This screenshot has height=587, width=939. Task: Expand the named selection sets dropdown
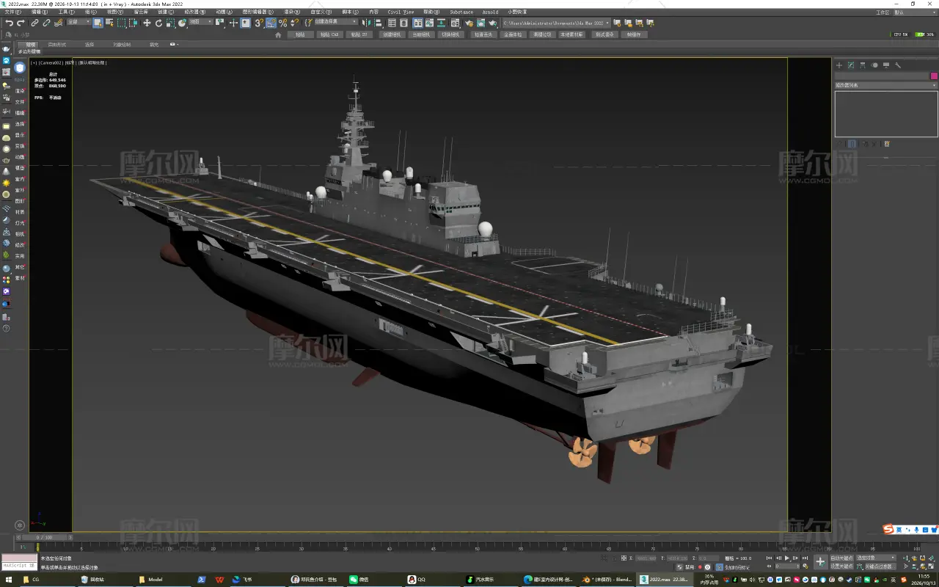335,22
